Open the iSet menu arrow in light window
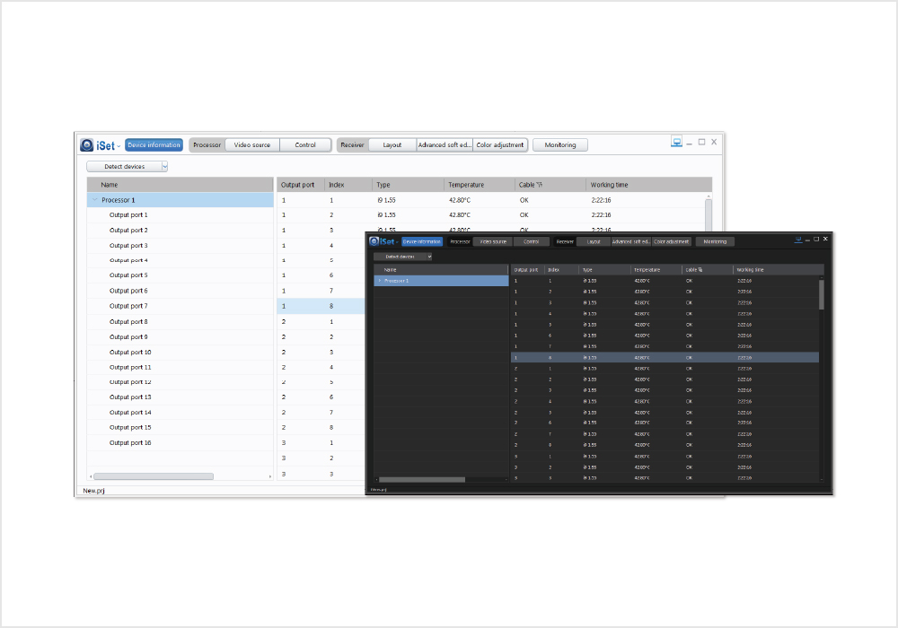 119,146
